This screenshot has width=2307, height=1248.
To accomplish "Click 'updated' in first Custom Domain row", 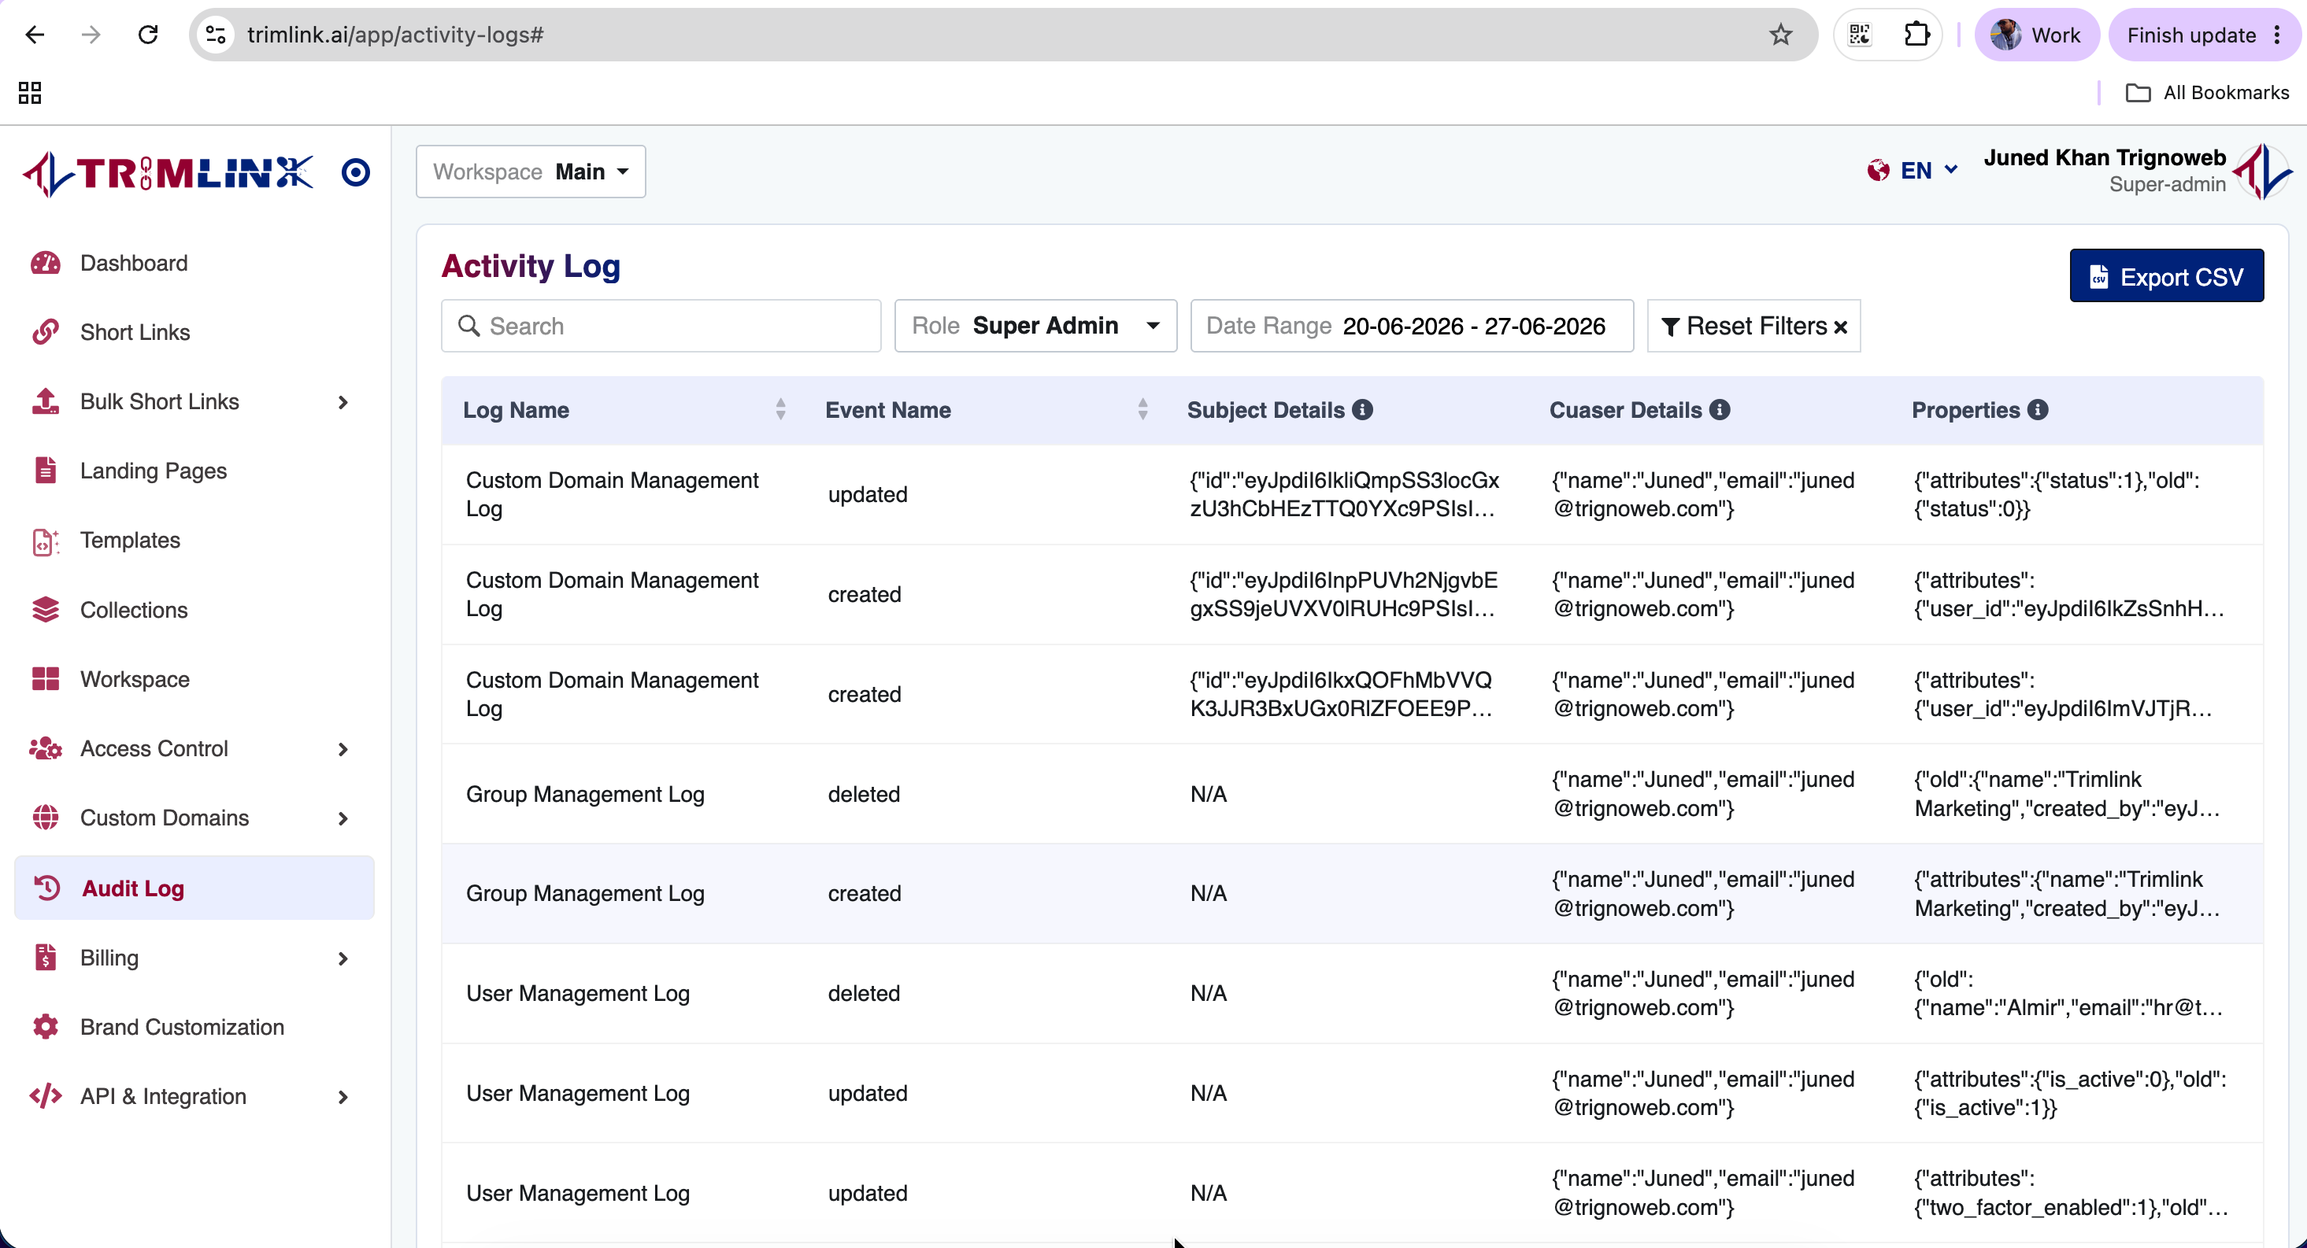I will point(868,494).
